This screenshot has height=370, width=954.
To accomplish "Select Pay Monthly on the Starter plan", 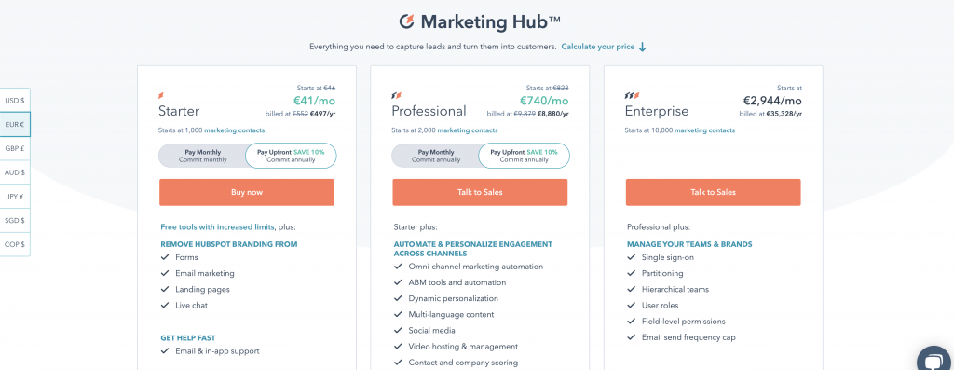I will click(x=203, y=156).
